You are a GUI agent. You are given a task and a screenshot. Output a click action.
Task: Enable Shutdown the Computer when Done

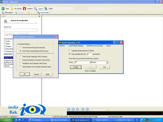pyautogui.click(x=21, y=63)
